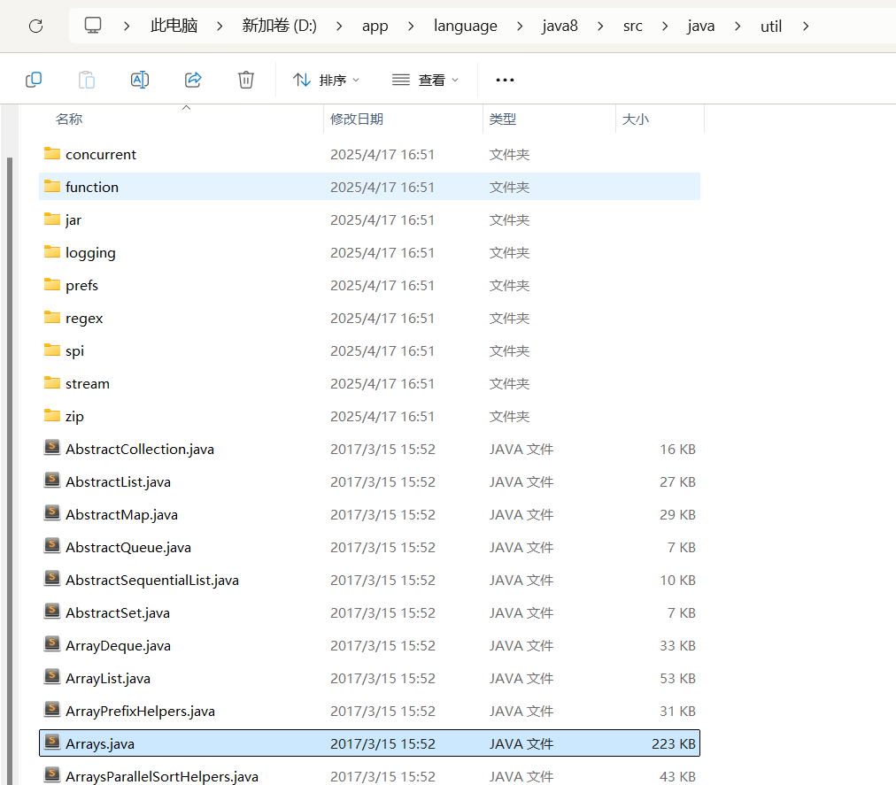The height and width of the screenshot is (785, 896).
Task: Click the Share icon in the toolbar
Action: (193, 80)
